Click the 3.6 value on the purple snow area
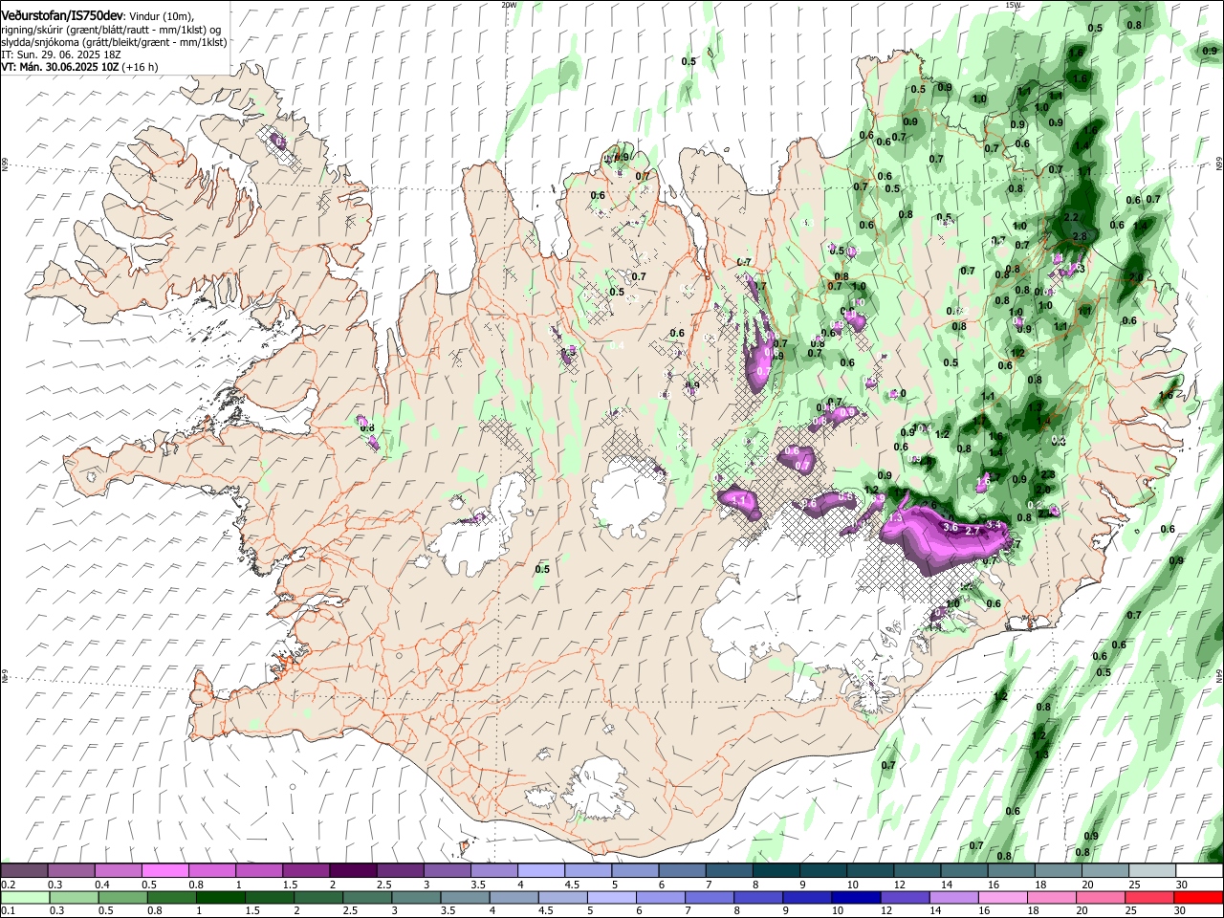 pos(951,527)
